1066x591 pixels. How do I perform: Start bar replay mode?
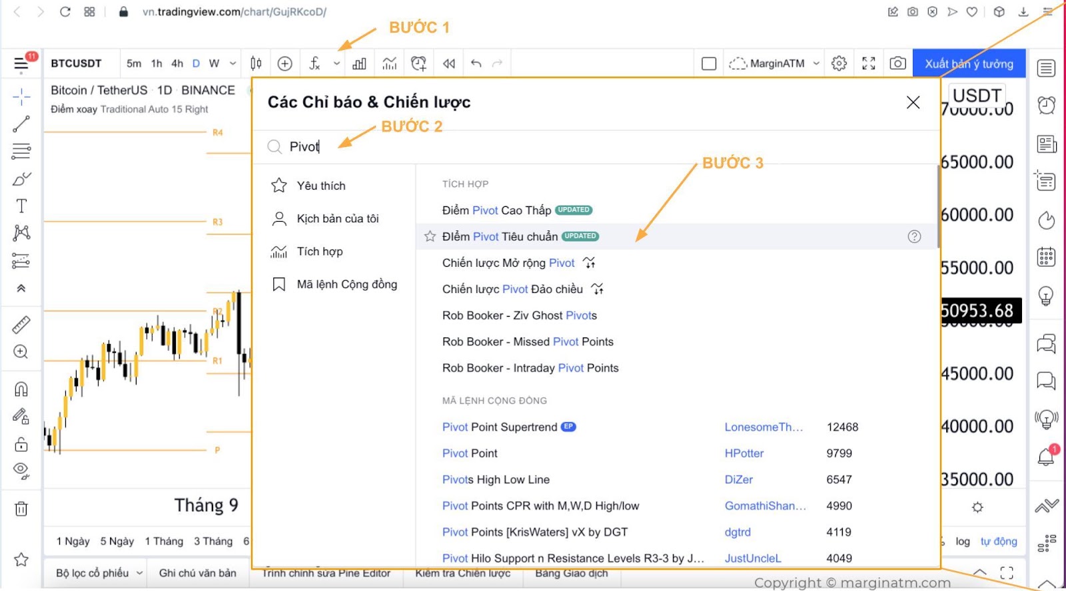point(449,63)
